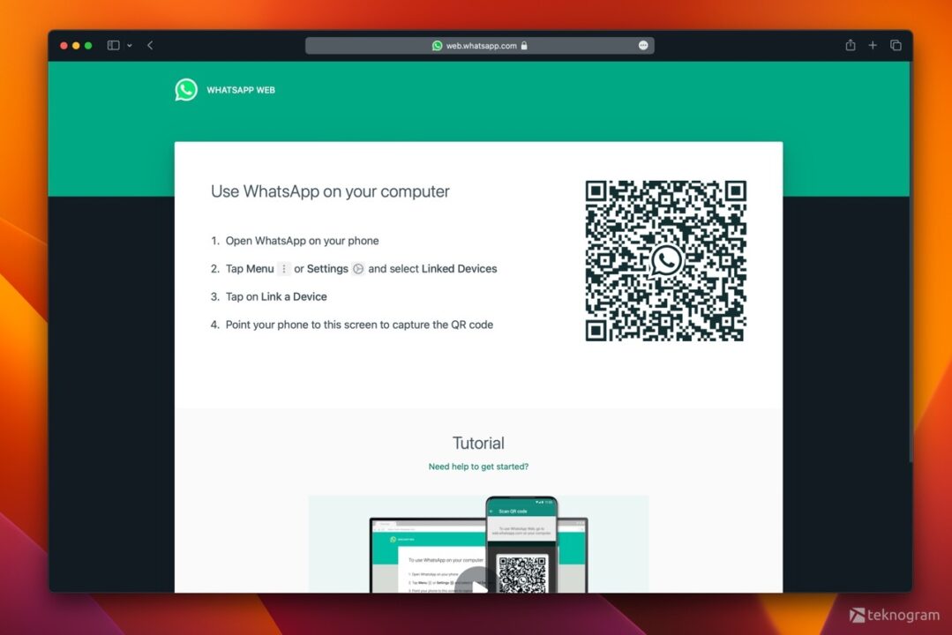
Task: Click the Menu three-dots icon in step 2
Action: coord(283,268)
